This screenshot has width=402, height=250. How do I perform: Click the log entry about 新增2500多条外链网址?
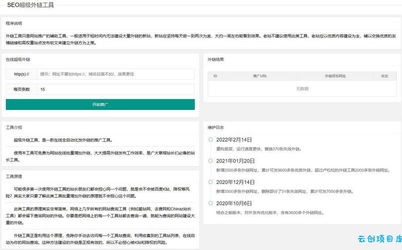pyautogui.click(x=303, y=170)
